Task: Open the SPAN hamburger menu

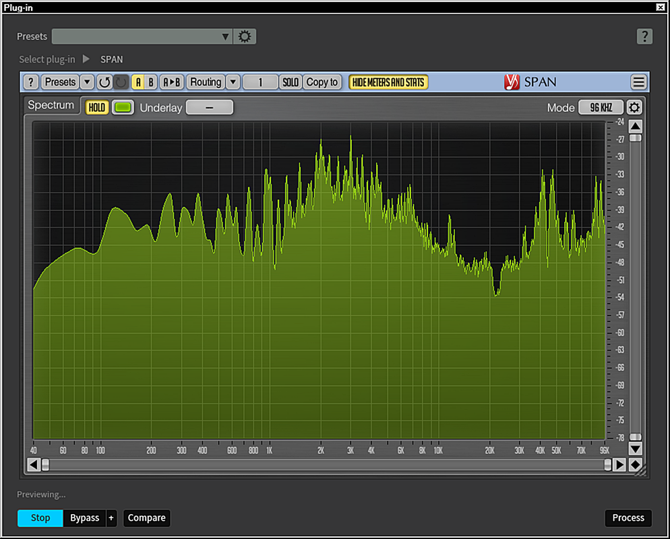Action: [x=639, y=82]
